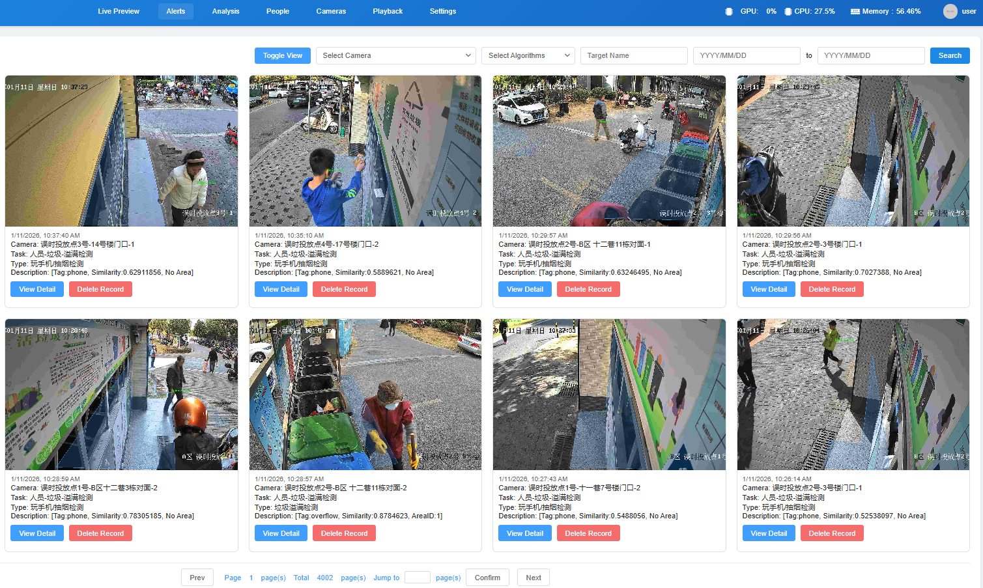This screenshot has width=983, height=588.
Task: Click the GPU usage chip icon
Action: pyautogui.click(x=729, y=12)
